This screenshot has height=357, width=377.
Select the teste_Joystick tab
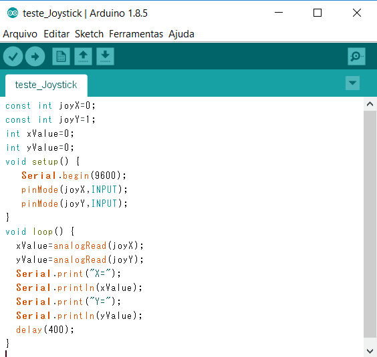[46, 85]
